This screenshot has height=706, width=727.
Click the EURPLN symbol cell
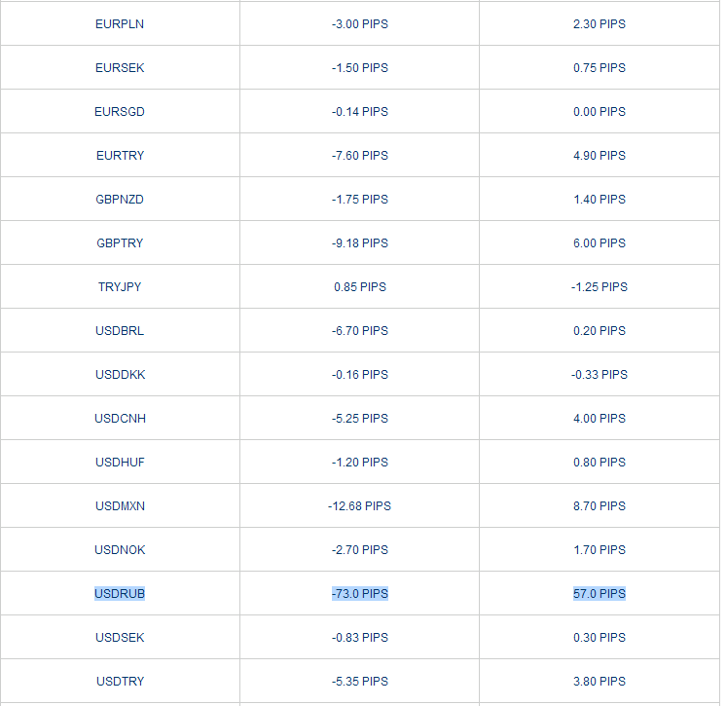[120, 23]
